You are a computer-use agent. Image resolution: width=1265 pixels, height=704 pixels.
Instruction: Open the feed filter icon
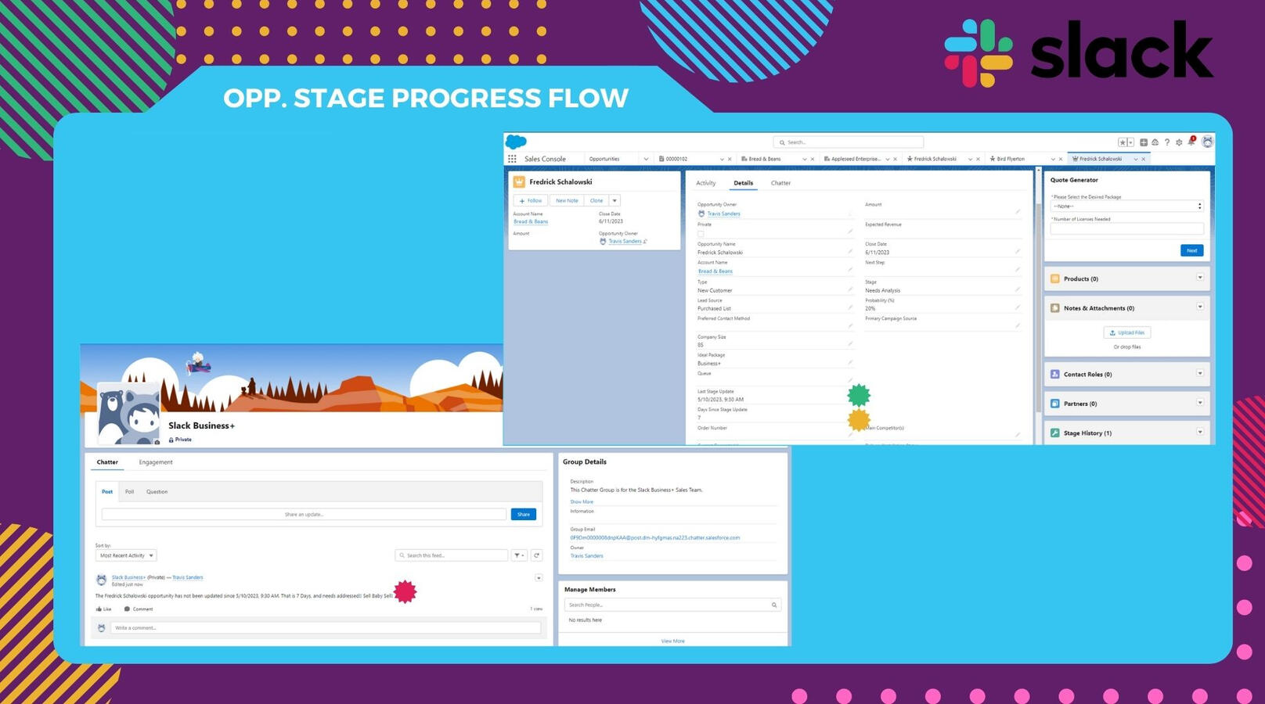[x=518, y=555]
